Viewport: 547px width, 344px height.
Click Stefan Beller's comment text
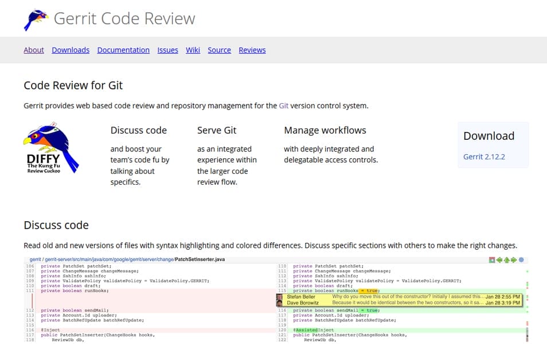tap(408, 296)
